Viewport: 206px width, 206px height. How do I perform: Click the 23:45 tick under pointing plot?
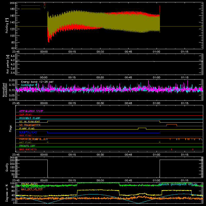pyautogui.click(x=16, y=52)
